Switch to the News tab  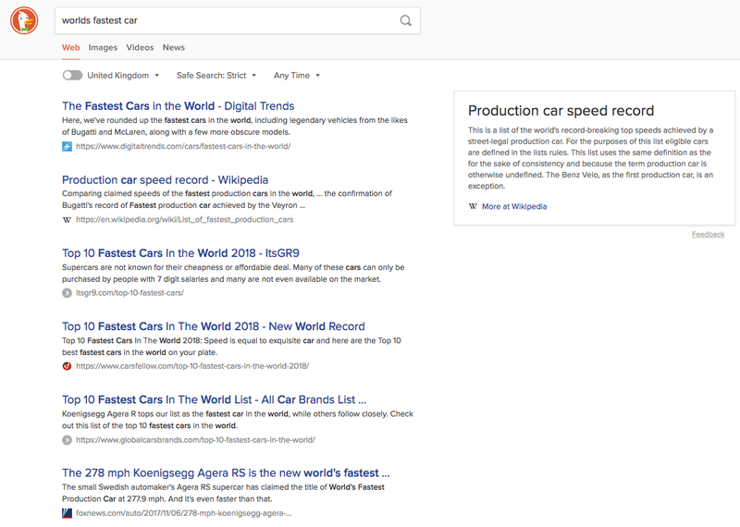(174, 48)
